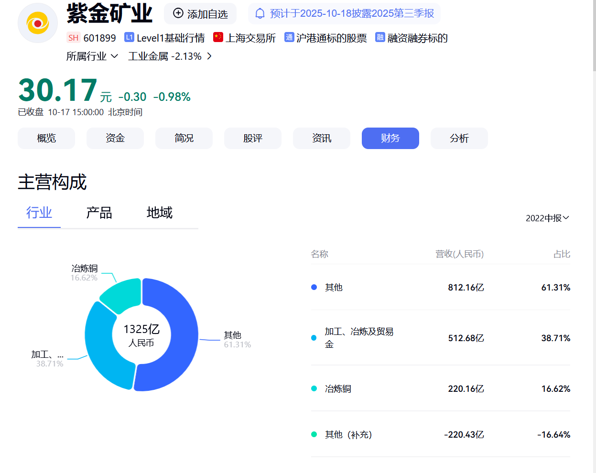Open the 2025第三季报 disclosure announcement link

coord(351,13)
